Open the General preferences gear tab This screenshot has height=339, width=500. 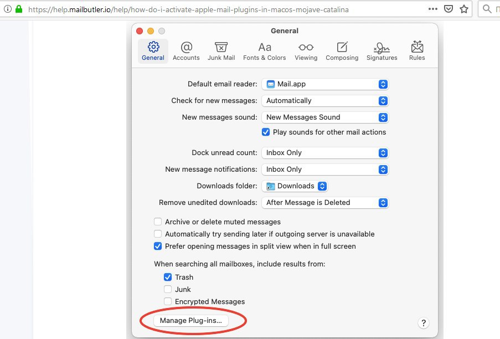pyautogui.click(x=153, y=51)
